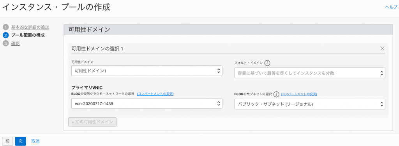Open the ヘルプ link
The width and height of the screenshot is (399, 146).
pyautogui.click(x=392, y=7)
